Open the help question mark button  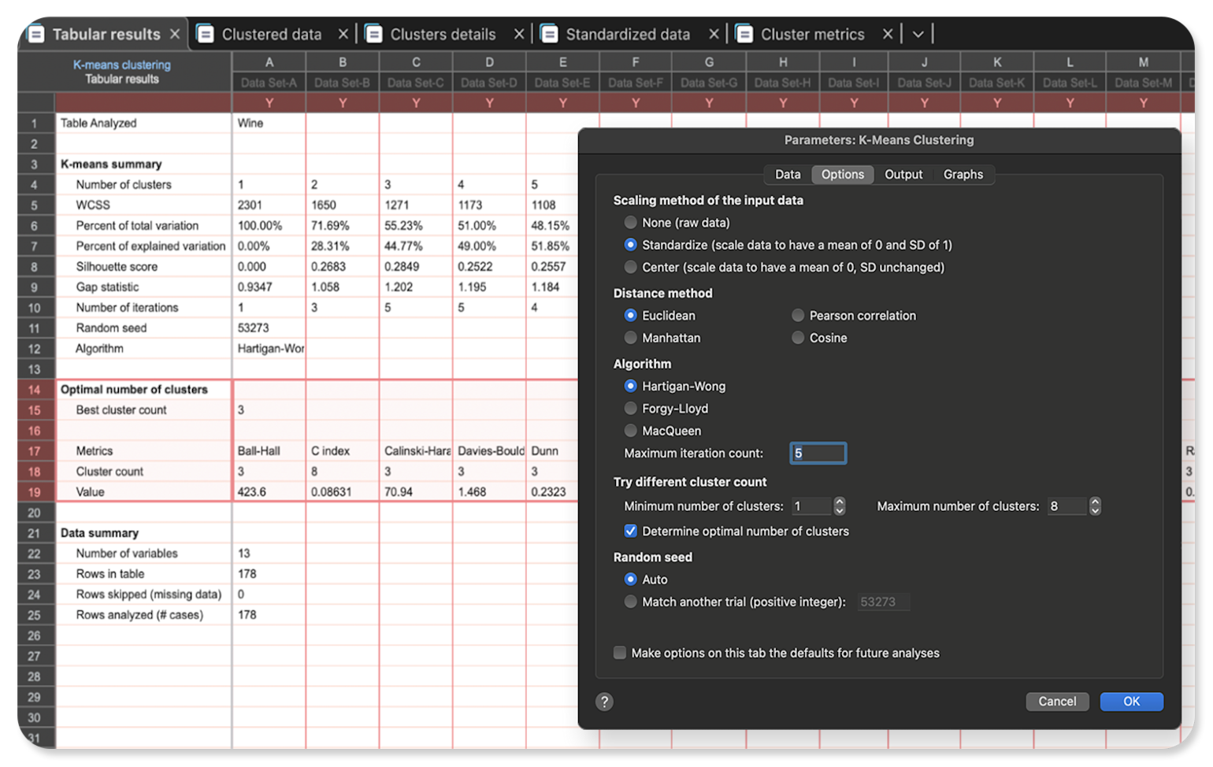coord(604,702)
